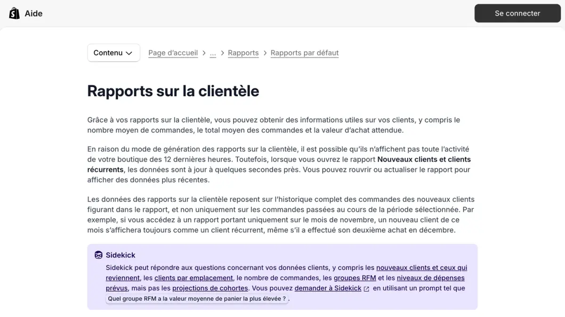The width and height of the screenshot is (565, 317).
Task: Click the Se connecter button
Action: pos(517,13)
